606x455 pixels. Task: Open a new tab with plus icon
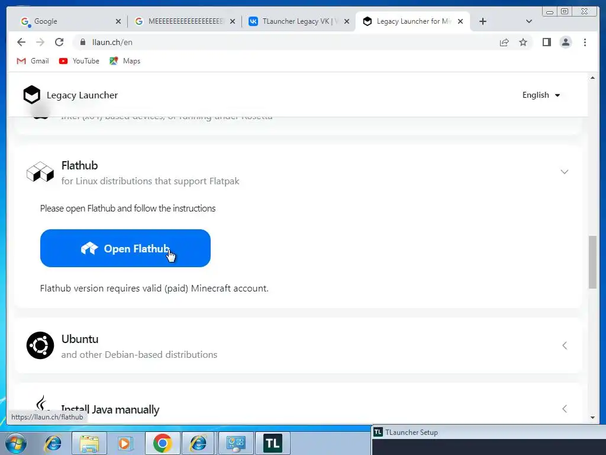(483, 21)
